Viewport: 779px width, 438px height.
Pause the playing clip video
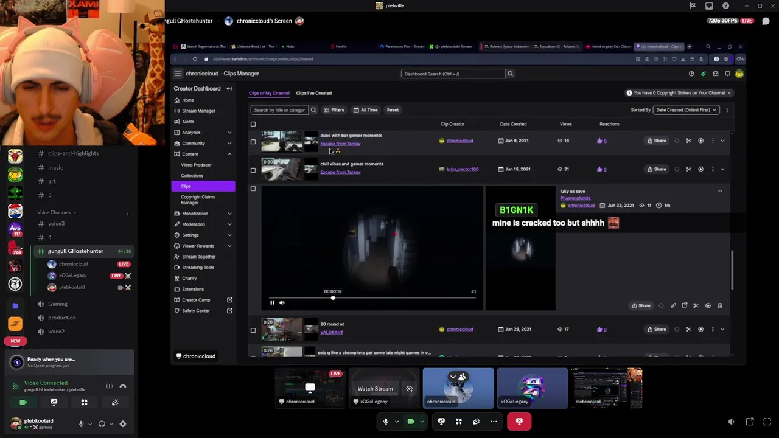pos(272,302)
